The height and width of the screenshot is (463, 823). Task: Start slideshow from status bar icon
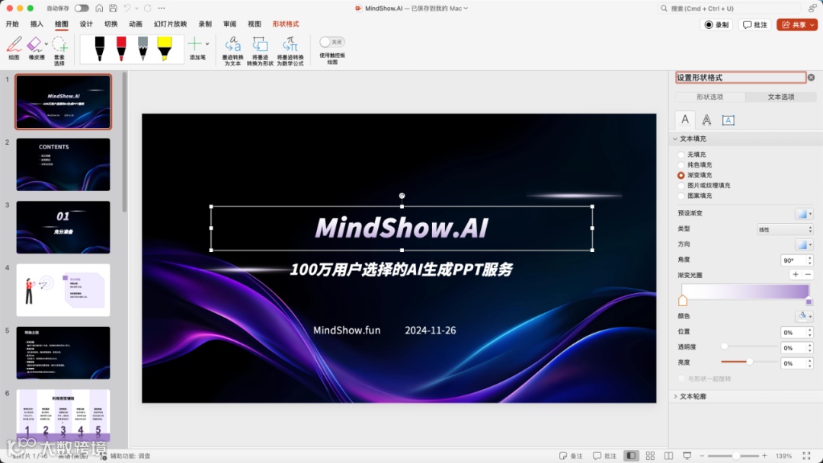(x=687, y=455)
